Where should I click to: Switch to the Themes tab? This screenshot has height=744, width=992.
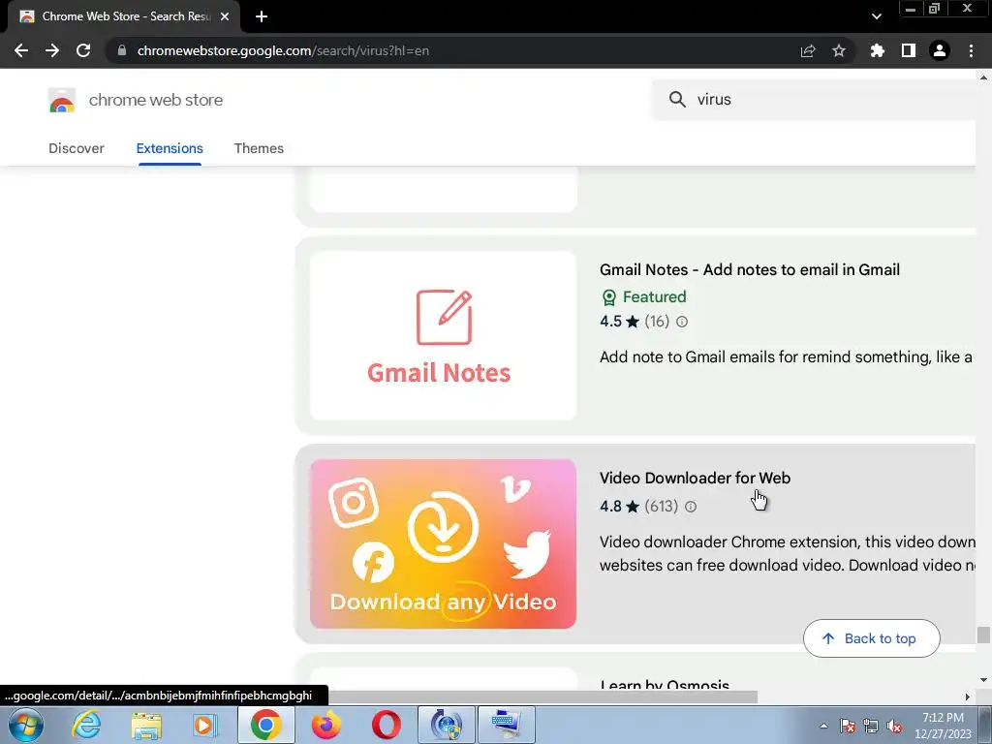pyautogui.click(x=259, y=148)
